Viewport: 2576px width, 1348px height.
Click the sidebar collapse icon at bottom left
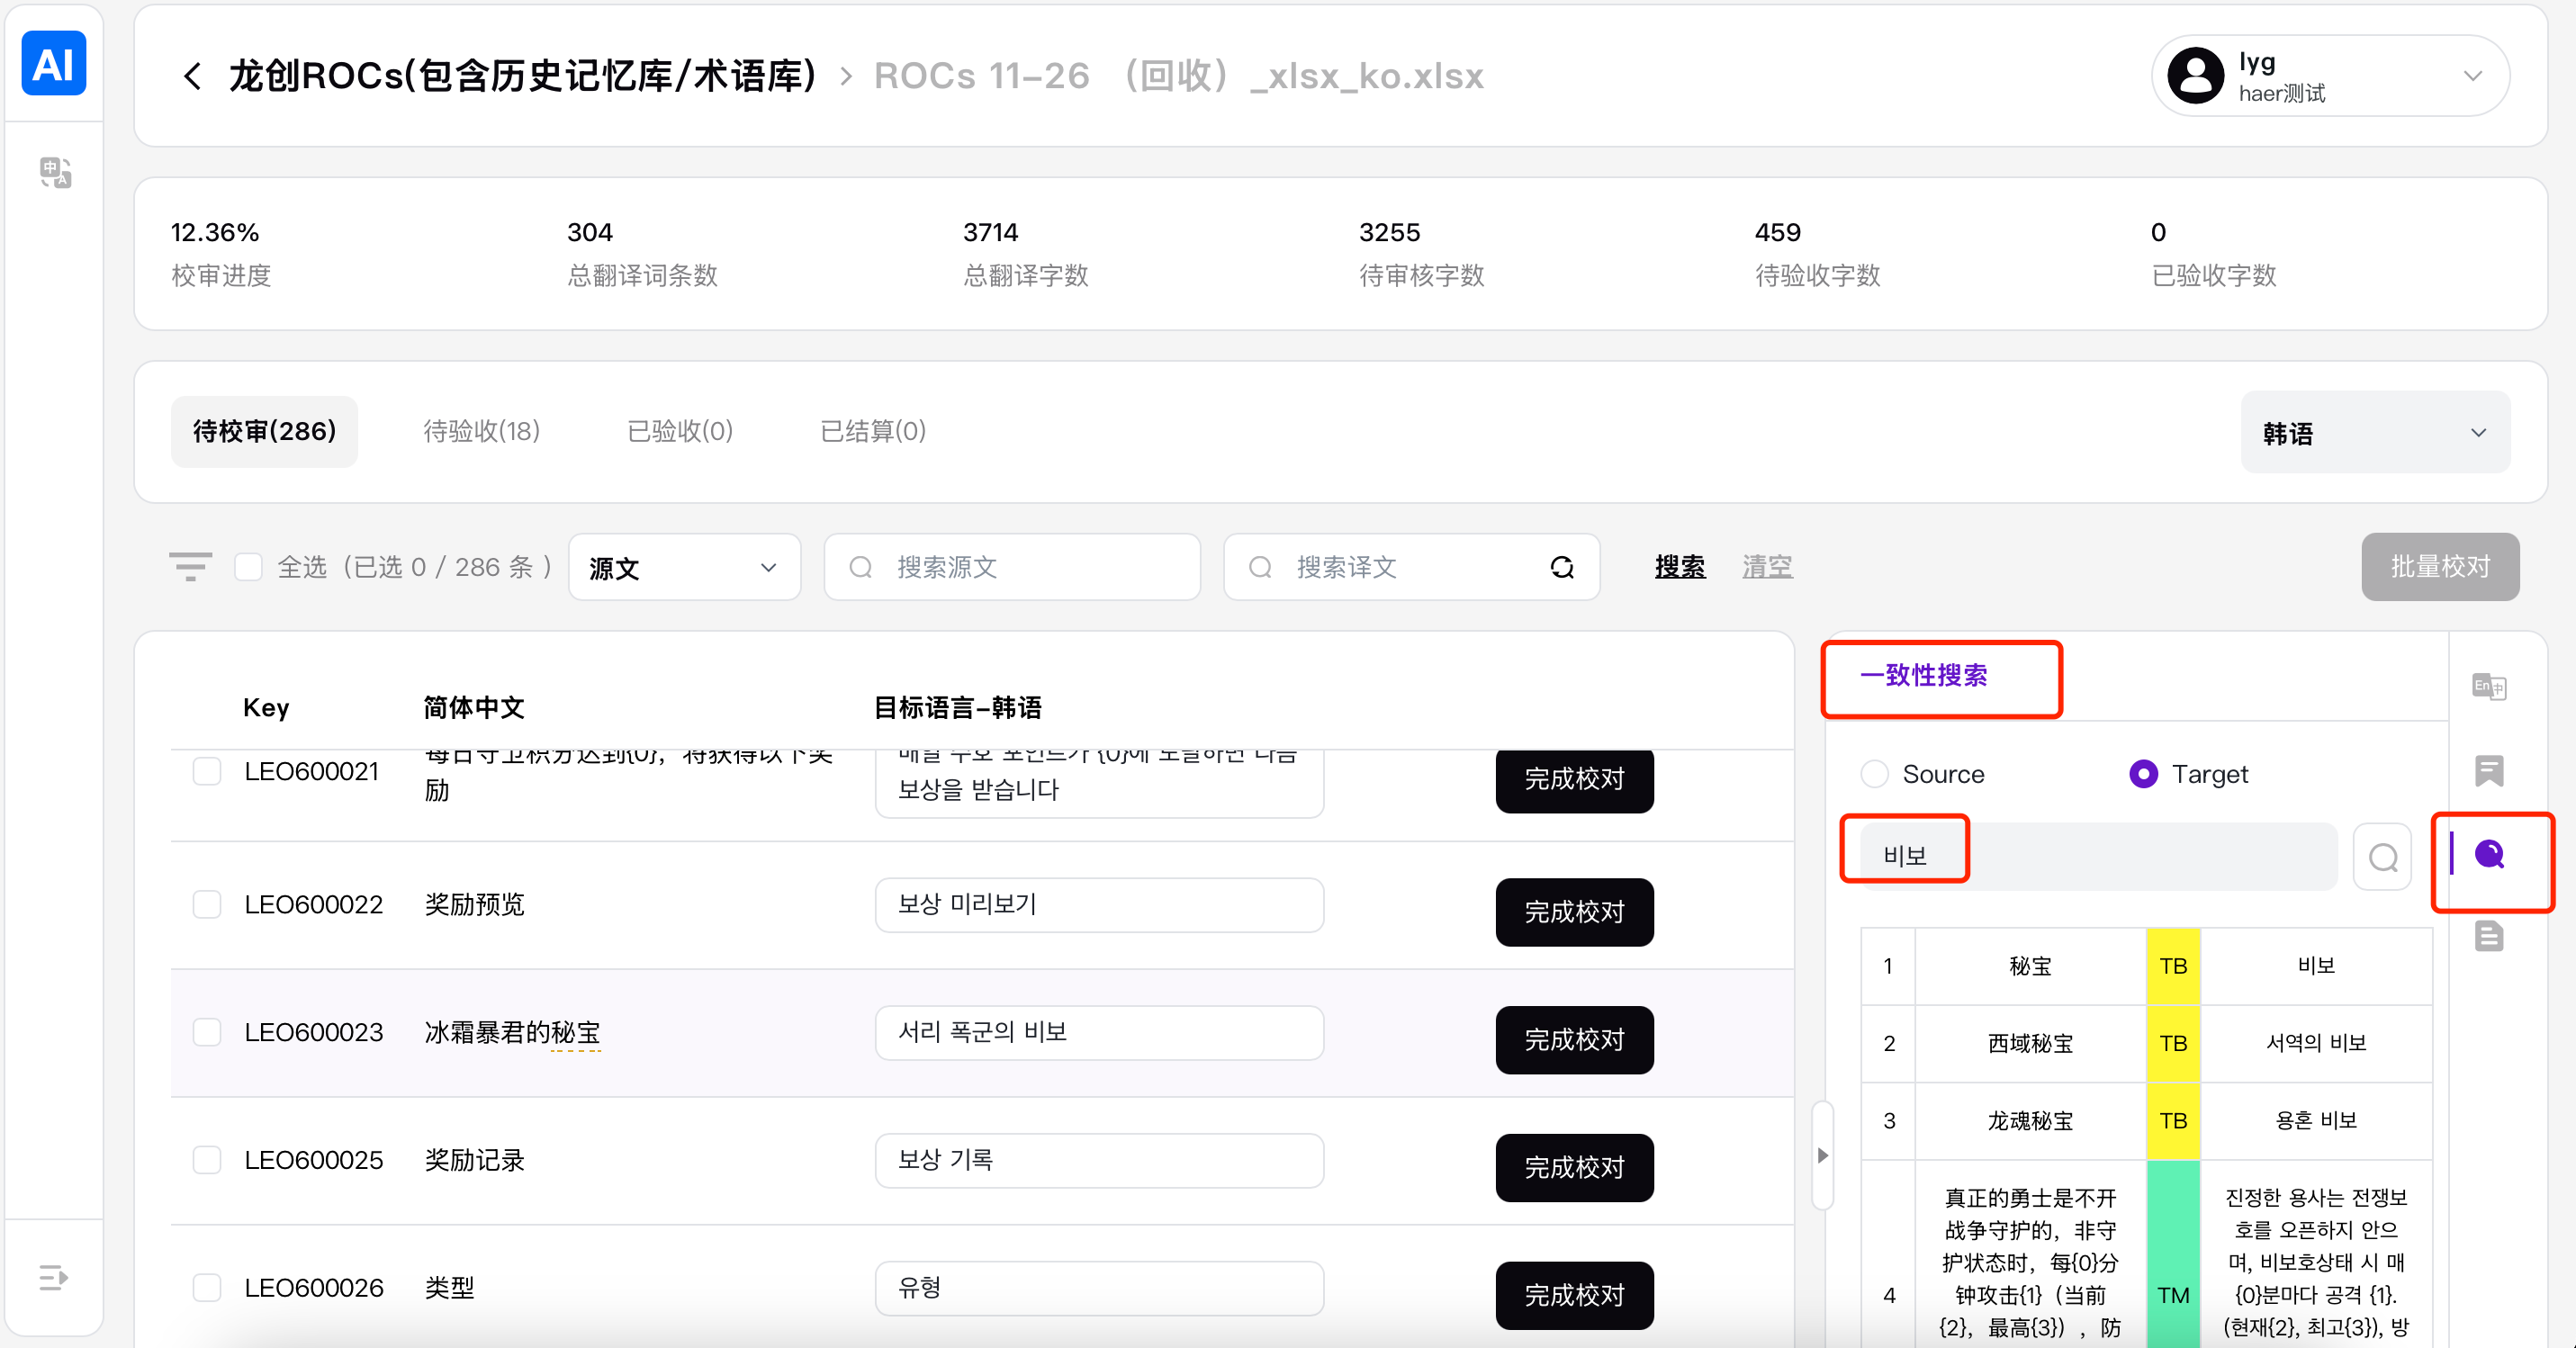point(53,1277)
